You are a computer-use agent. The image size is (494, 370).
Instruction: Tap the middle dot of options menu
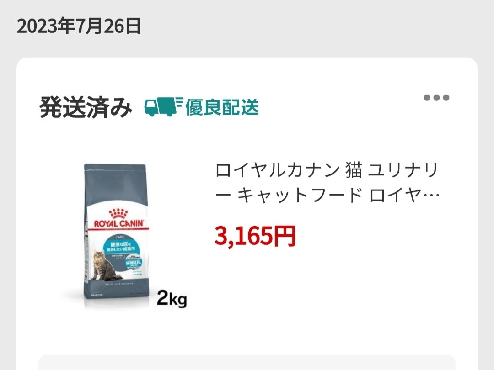pyautogui.click(x=436, y=98)
